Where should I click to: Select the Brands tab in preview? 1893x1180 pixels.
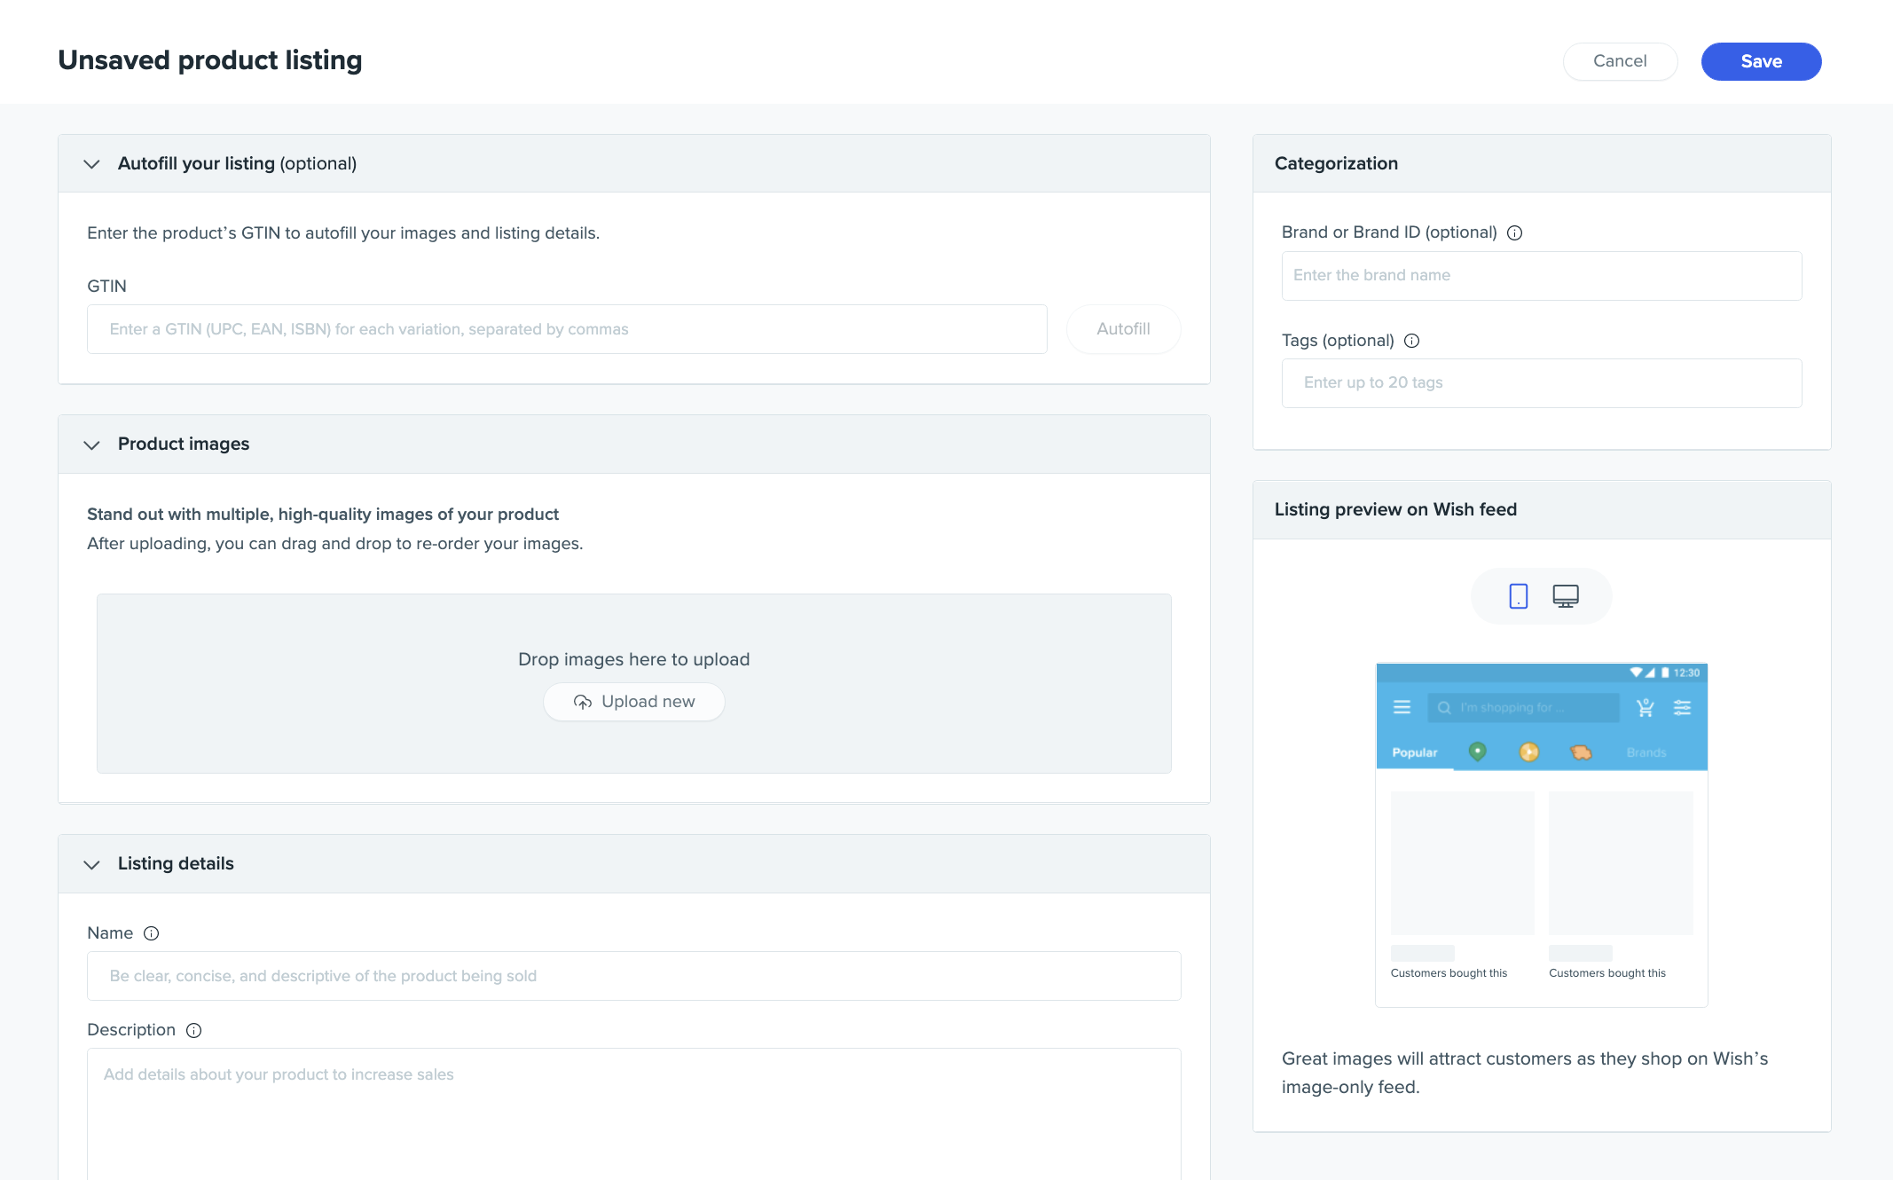coord(1646,752)
